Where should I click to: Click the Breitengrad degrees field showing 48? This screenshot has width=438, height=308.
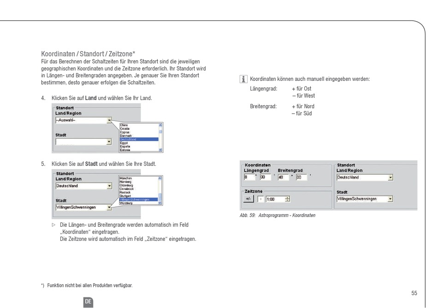[x=283, y=177]
